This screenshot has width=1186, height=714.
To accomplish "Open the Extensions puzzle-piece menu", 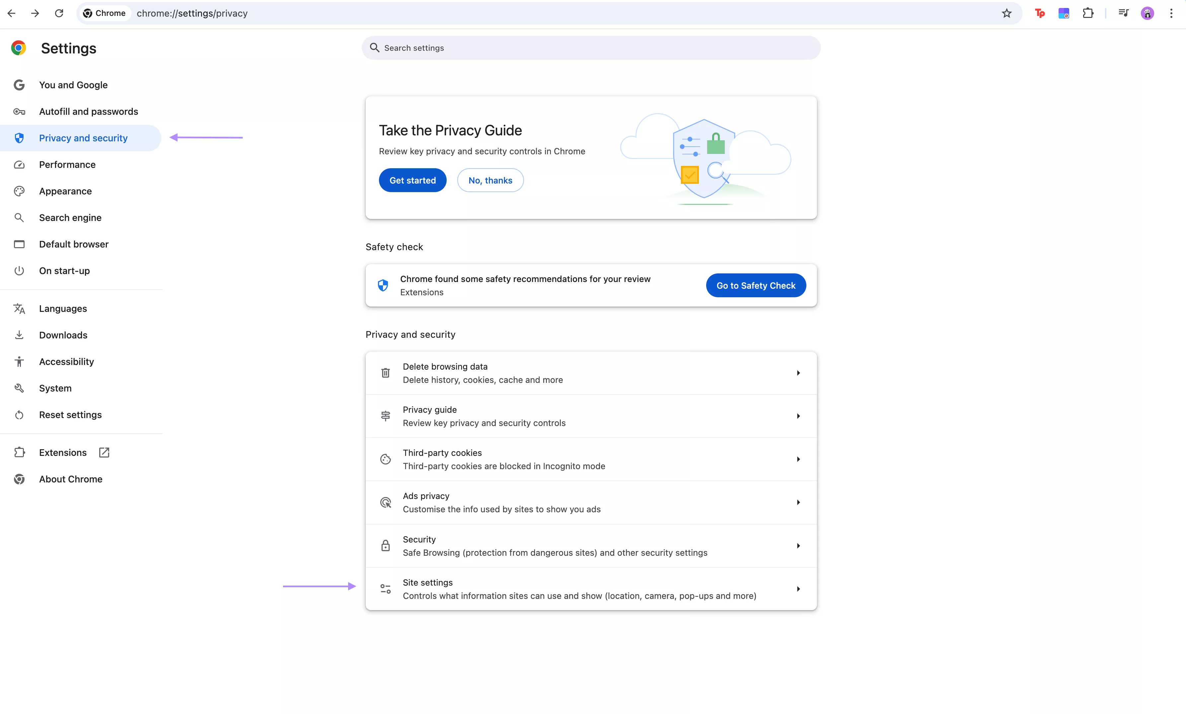I will pyautogui.click(x=1088, y=13).
